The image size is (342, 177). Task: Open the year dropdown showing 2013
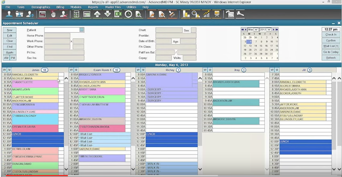pos(265,29)
